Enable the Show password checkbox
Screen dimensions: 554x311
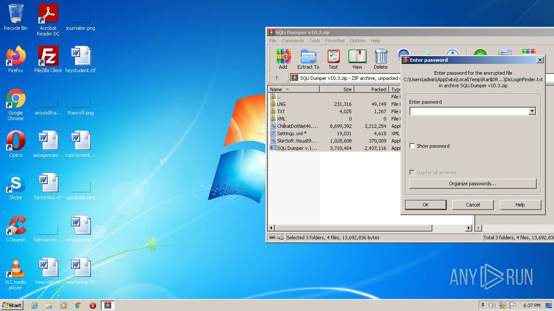click(412, 146)
